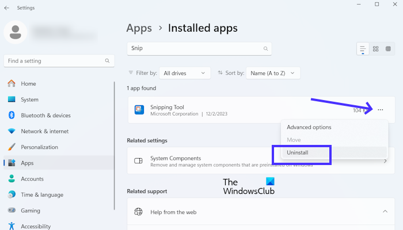Click the sidebar vertical scrollbar
Viewport: 403px width, 230px height.
pyautogui.click(x=114, y=145)
